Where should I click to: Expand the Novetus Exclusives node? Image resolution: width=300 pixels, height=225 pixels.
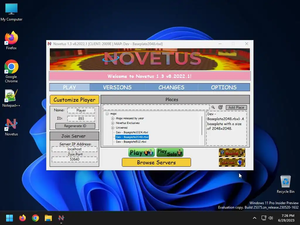(113, 123)
